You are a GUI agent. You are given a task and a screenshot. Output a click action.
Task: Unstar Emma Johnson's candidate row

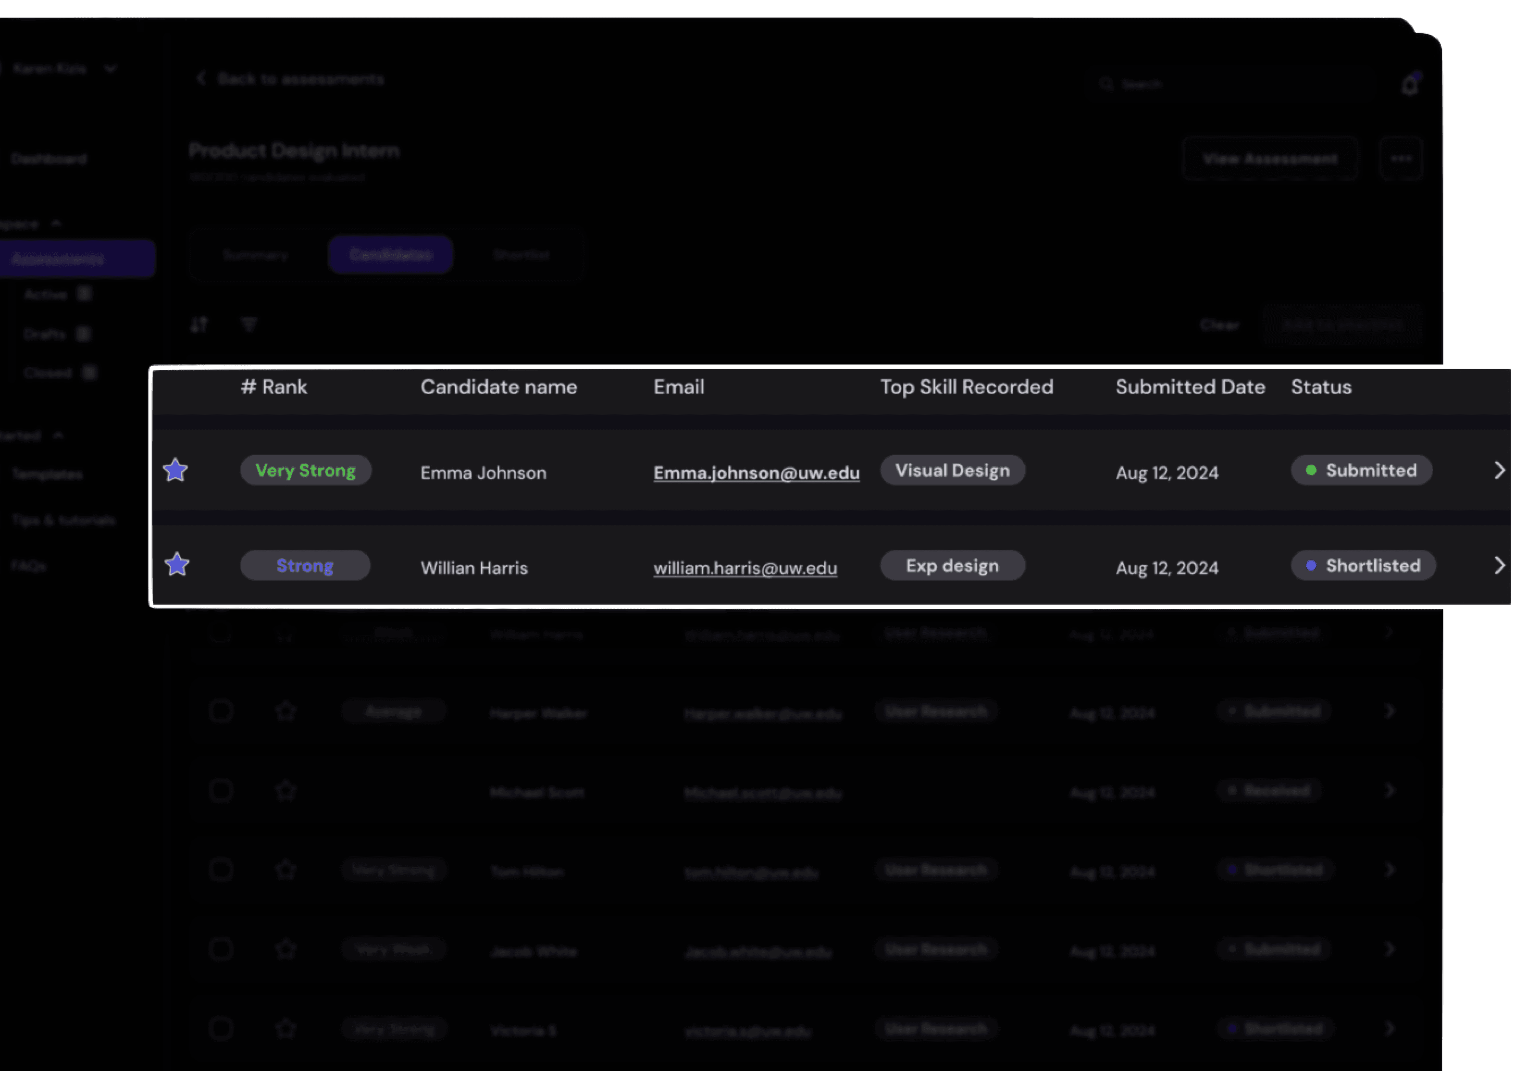175,471
